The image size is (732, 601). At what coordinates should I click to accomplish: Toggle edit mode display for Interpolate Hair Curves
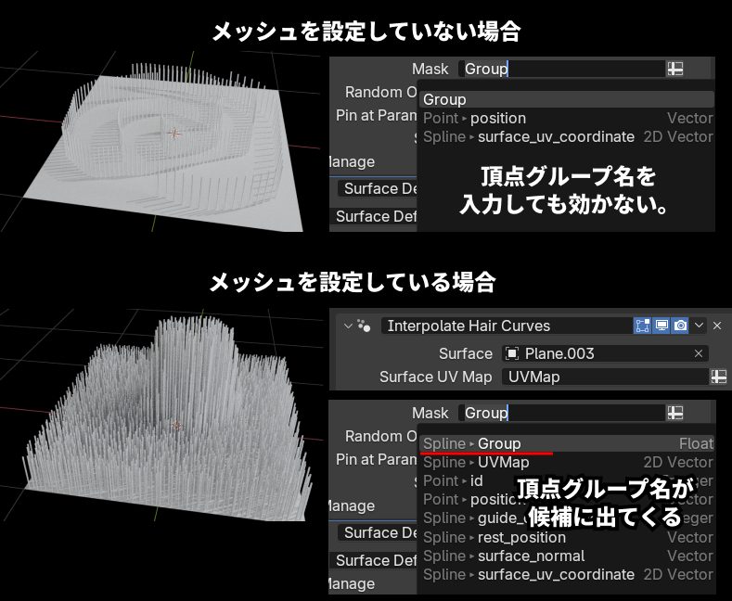click(642, 326)
